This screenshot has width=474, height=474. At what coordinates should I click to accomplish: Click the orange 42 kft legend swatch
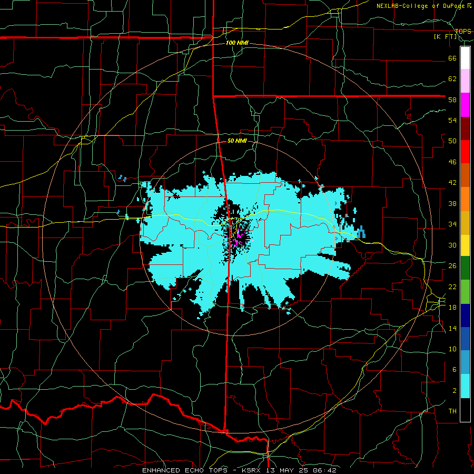(465, 199)
